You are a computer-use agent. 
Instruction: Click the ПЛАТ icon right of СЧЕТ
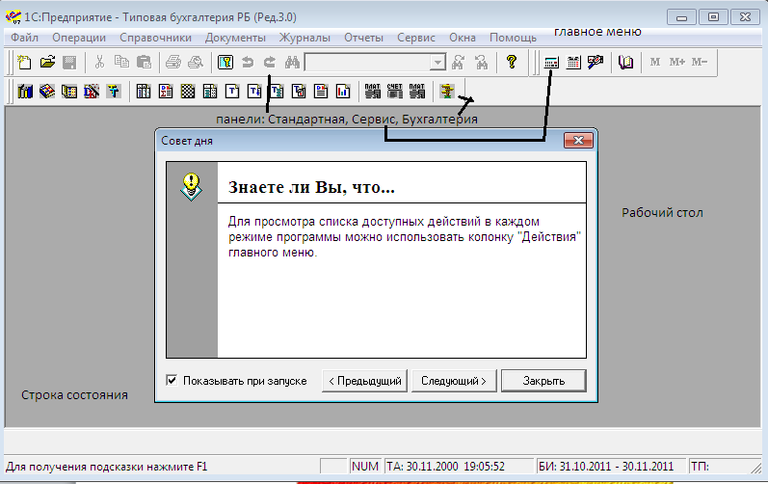417,92
